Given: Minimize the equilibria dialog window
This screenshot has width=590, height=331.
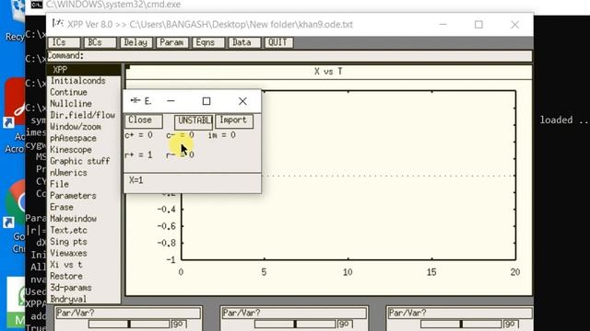Looking at the screenshot, I should pyautogui.click(x=171, y=101).
